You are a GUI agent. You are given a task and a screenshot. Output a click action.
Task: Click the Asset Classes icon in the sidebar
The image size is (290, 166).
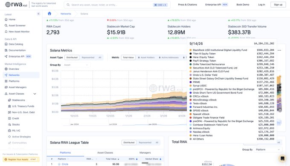(x=6, y=94)
